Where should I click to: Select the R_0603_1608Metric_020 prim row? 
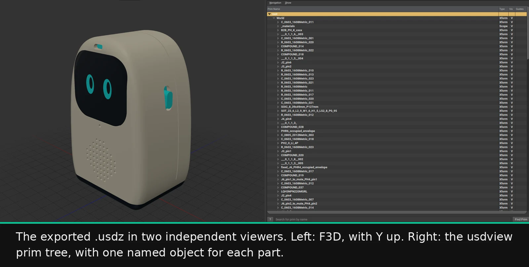tap(397, 42)
